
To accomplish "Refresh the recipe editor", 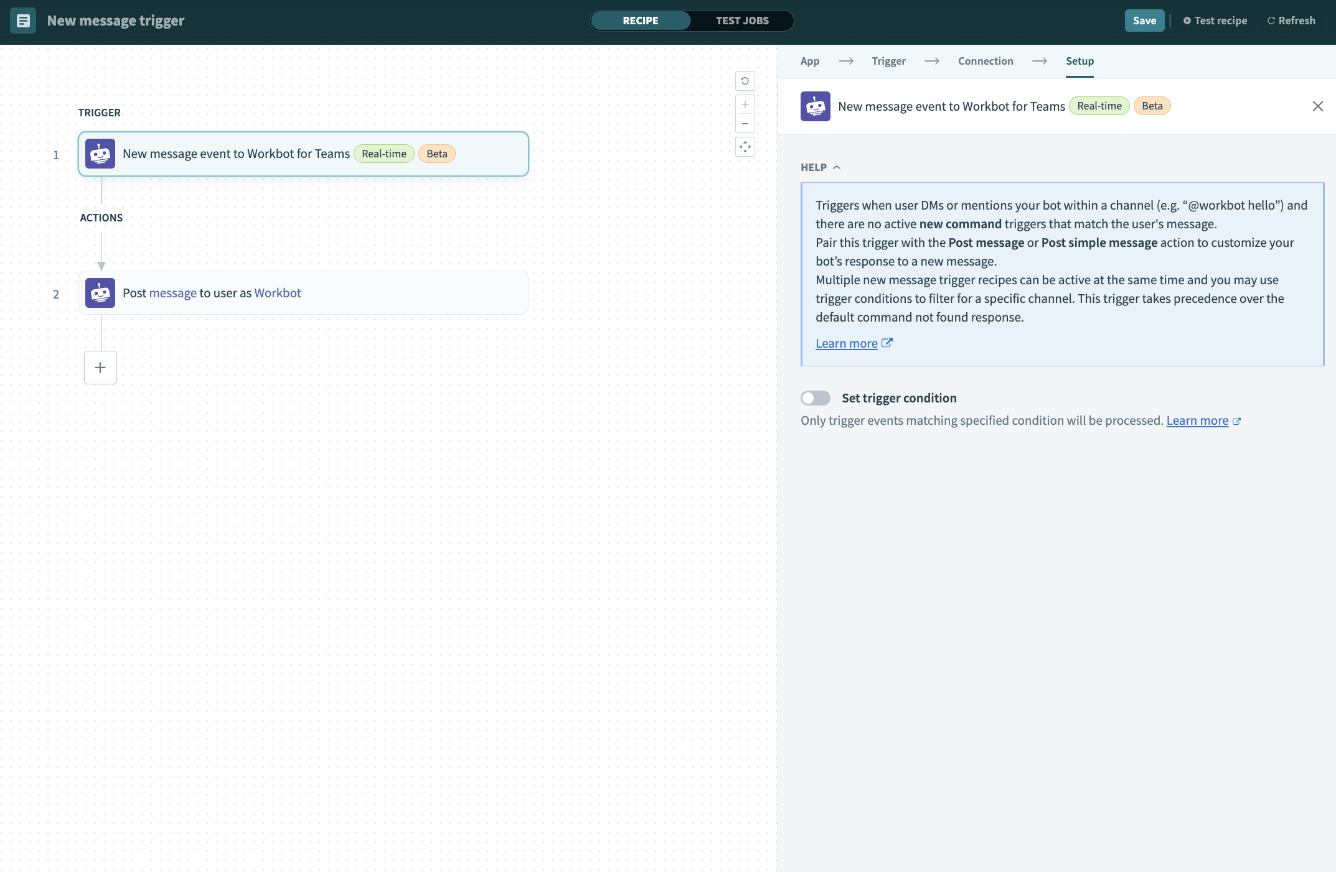I will click(1291, 21).
